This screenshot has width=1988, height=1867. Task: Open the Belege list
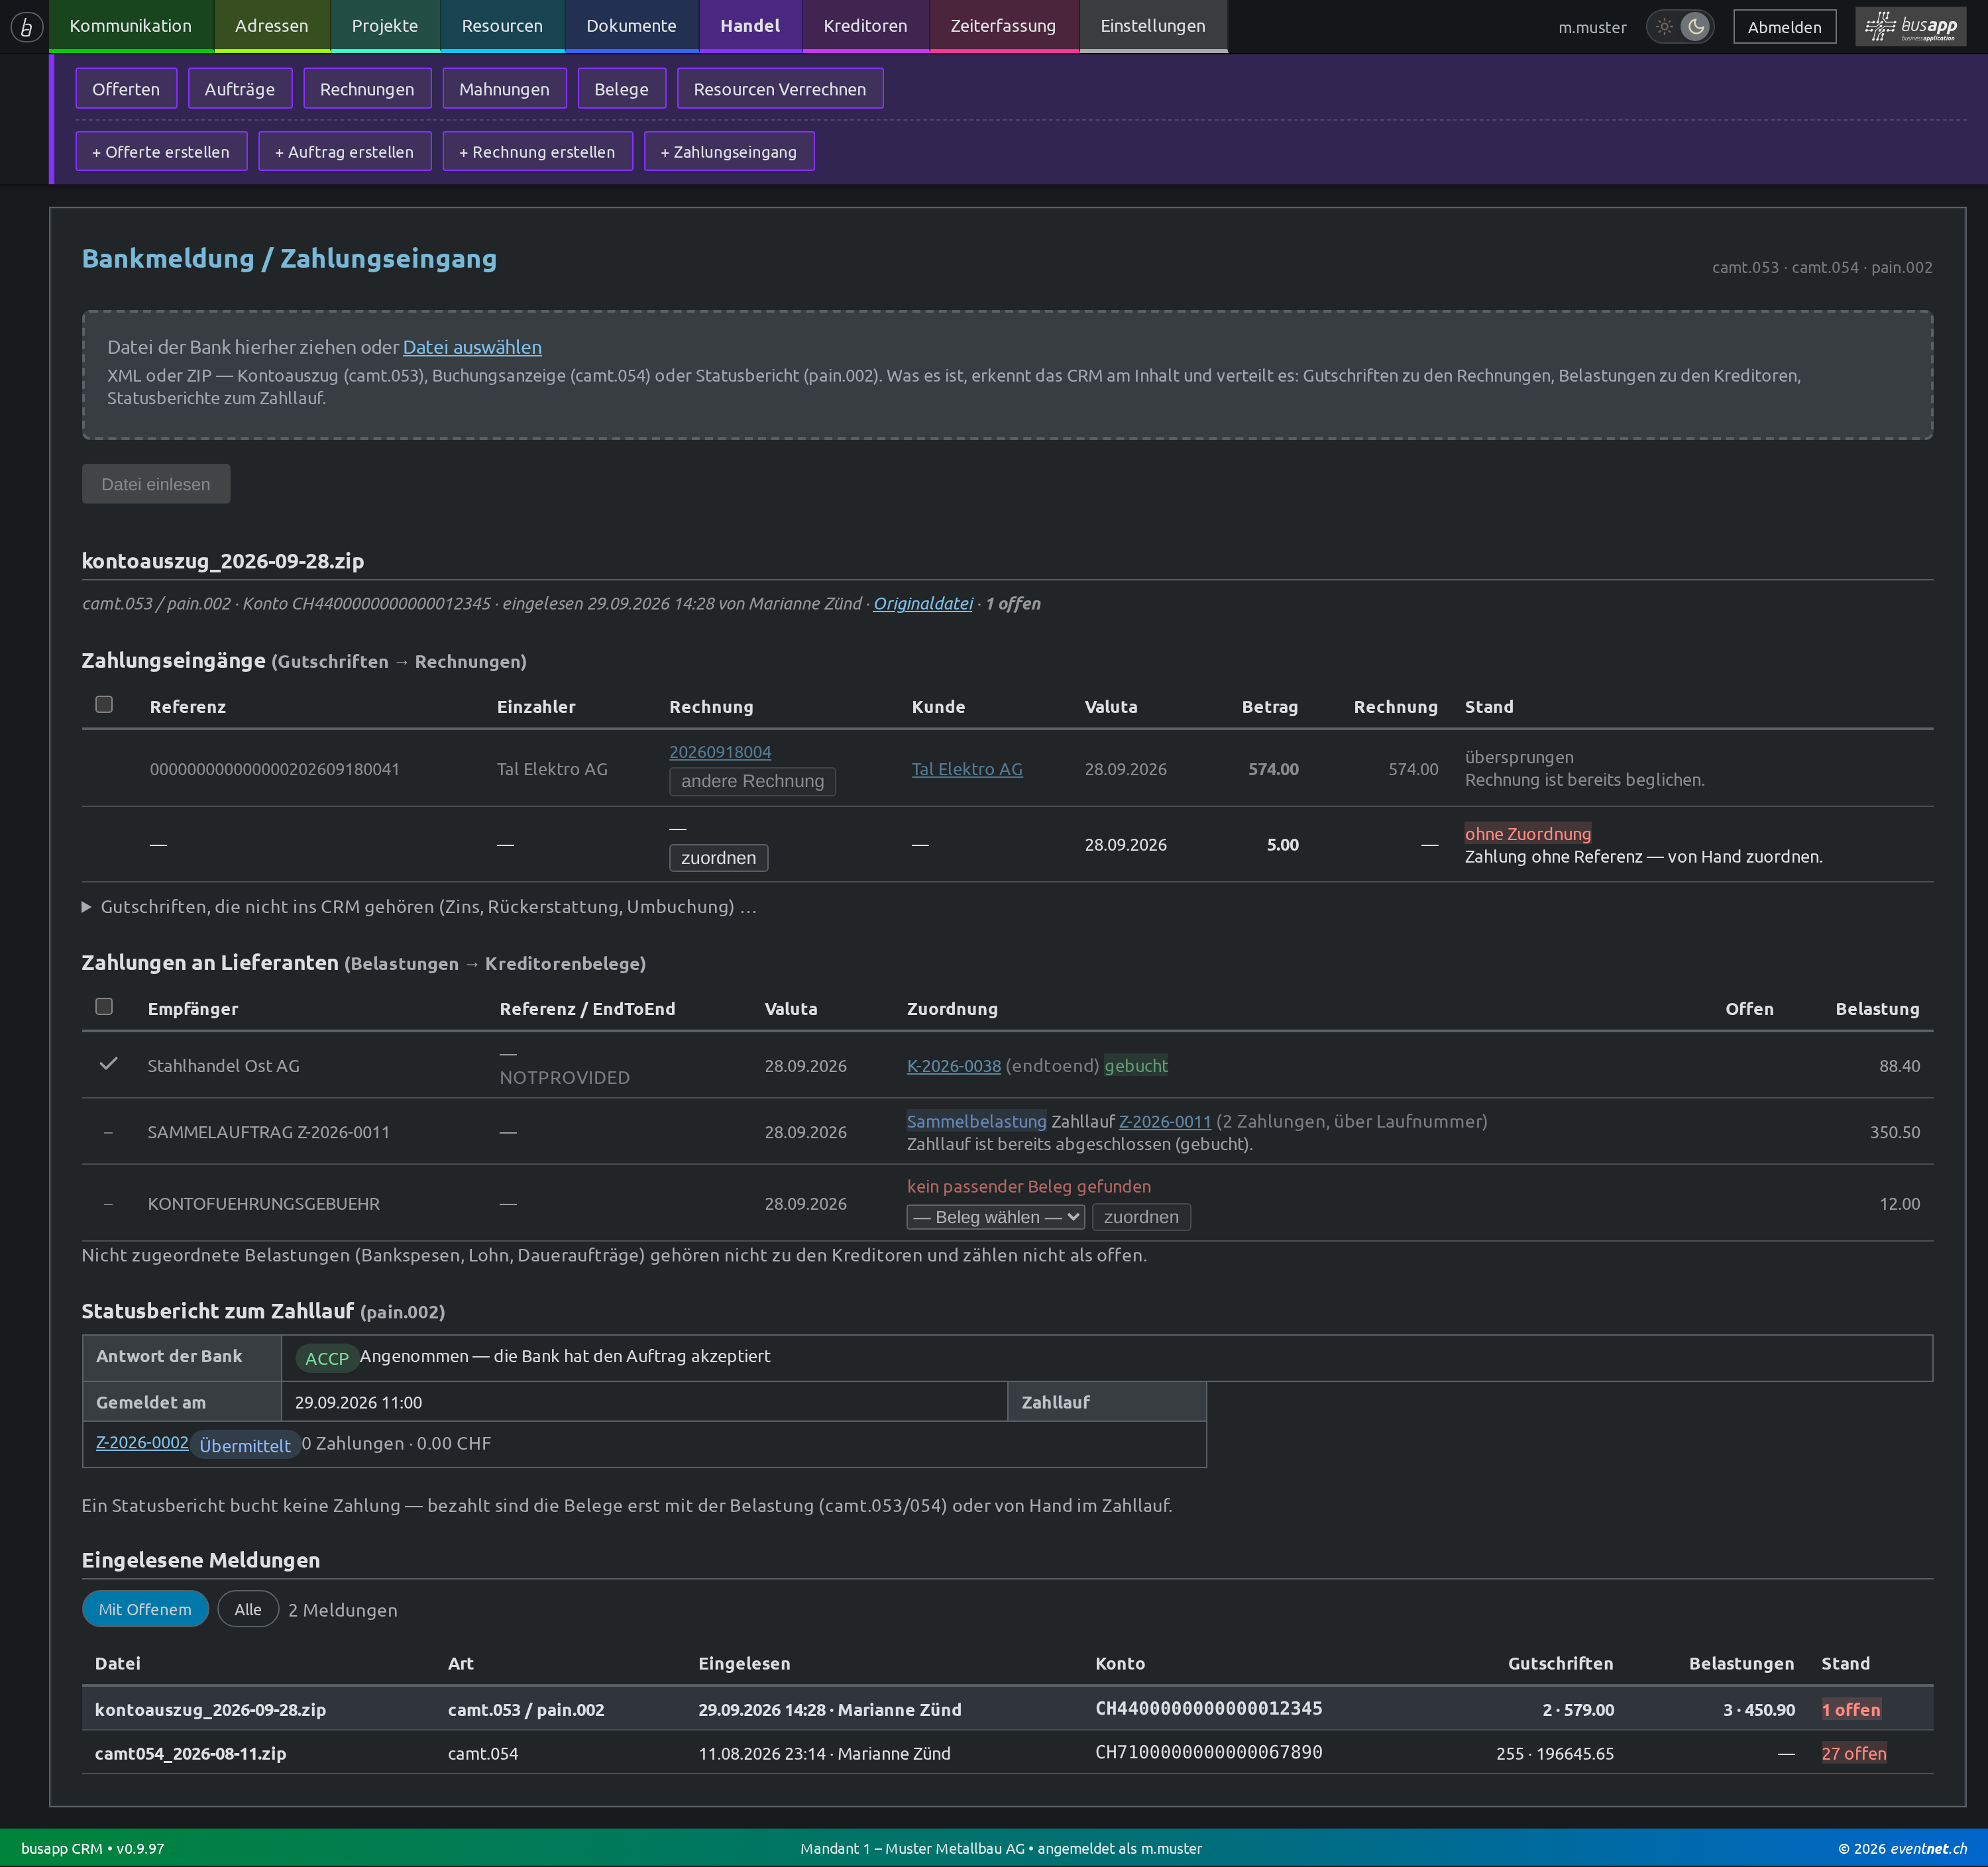click(x=621, y=89)
